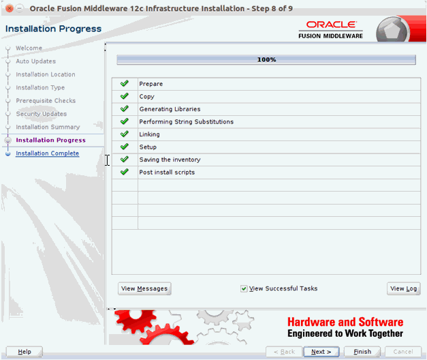Proceed with the Next button
Image resolution: width=427 pixels, height=360 pixels.
click(x=321, y=352)
